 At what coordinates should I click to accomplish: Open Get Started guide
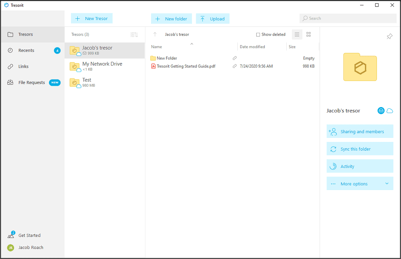[x=29, y=235]
